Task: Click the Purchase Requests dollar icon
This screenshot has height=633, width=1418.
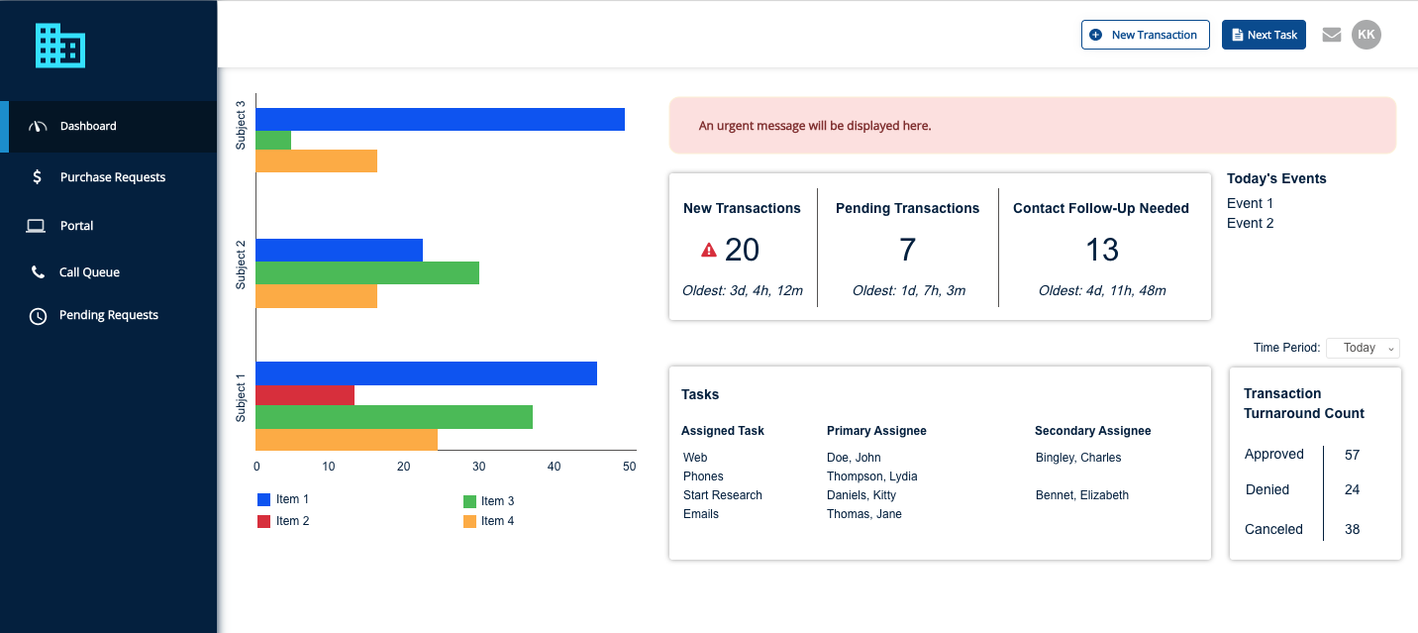Action: (38, 177)
